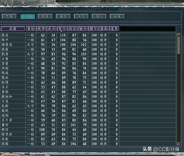Select the 士蒍 row
Viewport: 184px width, 156px height.
click(x=88, y=101)
